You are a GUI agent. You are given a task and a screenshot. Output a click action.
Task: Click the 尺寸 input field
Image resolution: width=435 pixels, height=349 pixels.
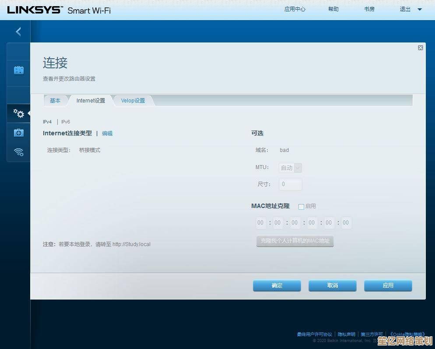[x=290, y=184]
